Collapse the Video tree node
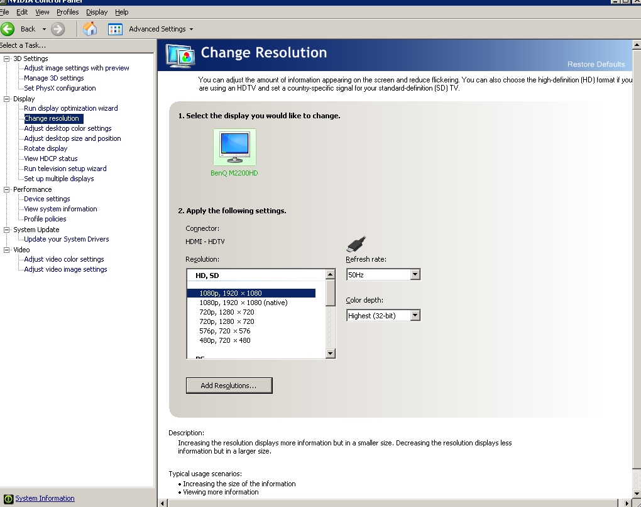Screen dimensions: 641x507 click(6, 250)
